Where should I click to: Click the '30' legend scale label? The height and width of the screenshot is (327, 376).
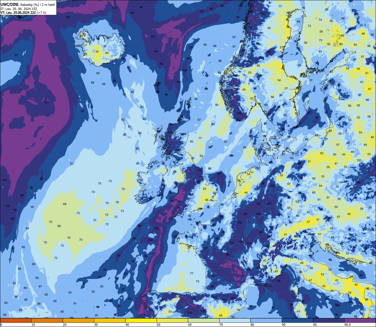(96, 325)
